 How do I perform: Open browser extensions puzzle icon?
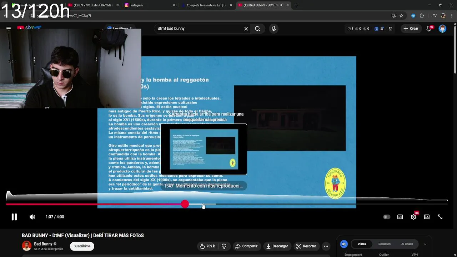(x=422, y=16)
